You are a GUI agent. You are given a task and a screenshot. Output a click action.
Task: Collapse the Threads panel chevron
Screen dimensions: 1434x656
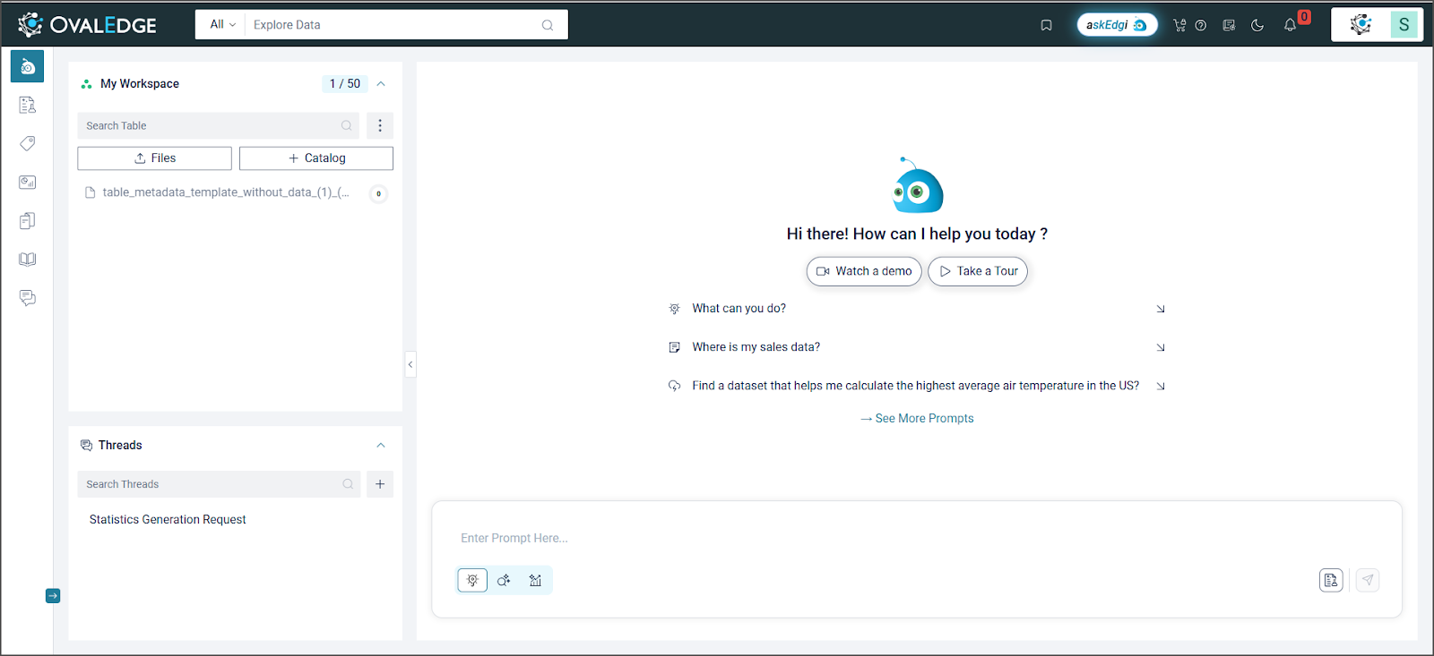pos(381,445)
